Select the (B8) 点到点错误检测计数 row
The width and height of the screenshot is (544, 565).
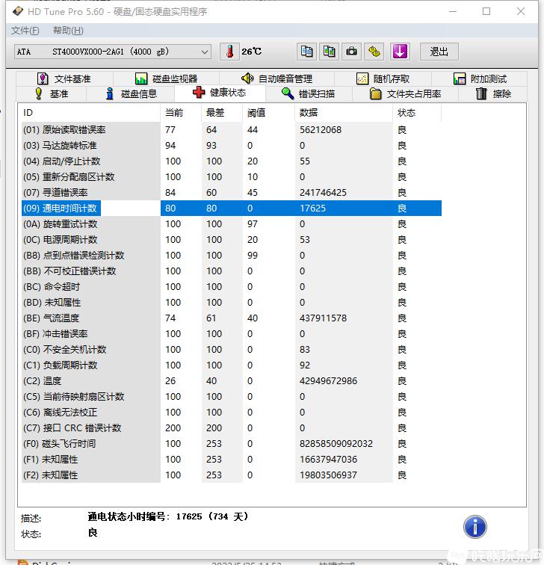tap(232, 256)
